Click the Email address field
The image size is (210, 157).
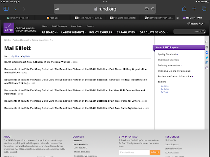pyautogui.click(x=134, y=152)
